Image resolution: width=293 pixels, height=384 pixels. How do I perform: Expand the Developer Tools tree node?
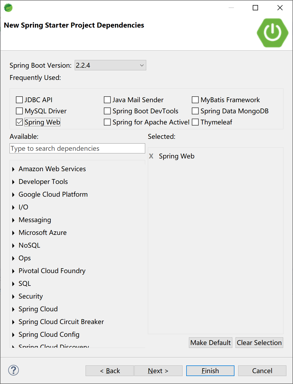(x=13, y=182)
